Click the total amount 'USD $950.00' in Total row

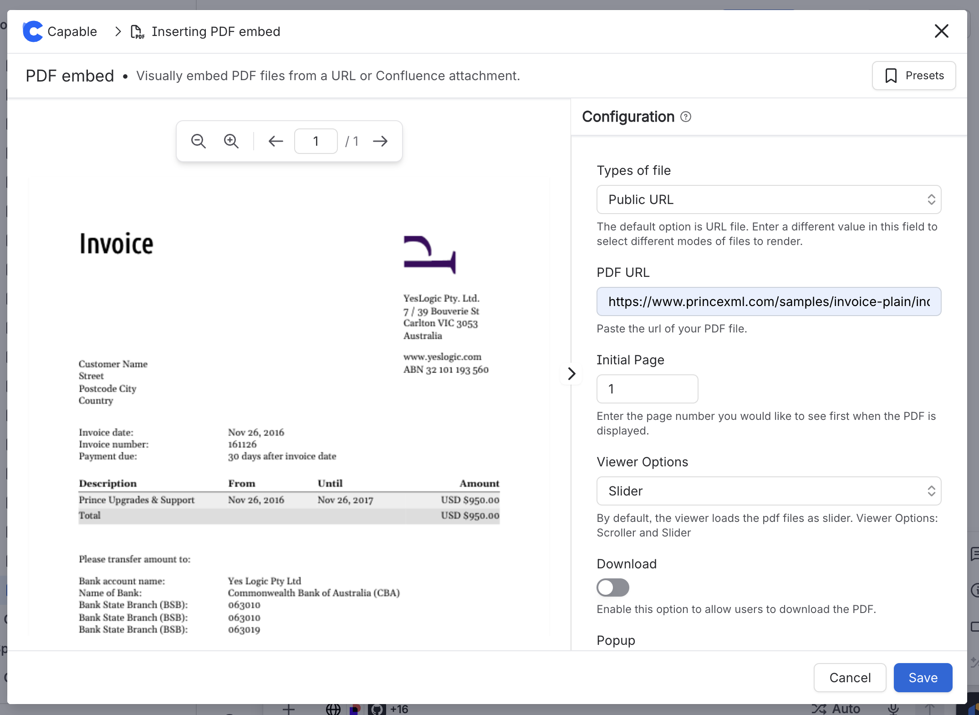click(x=470, y=516)
